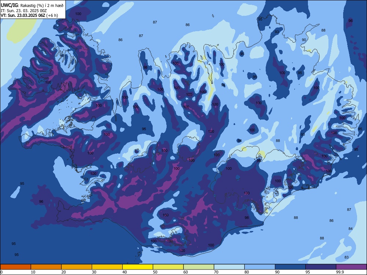Click the map value '83' in the southeast corner
Viewport: 367px width, 275px height.
(x=346, y=257)
